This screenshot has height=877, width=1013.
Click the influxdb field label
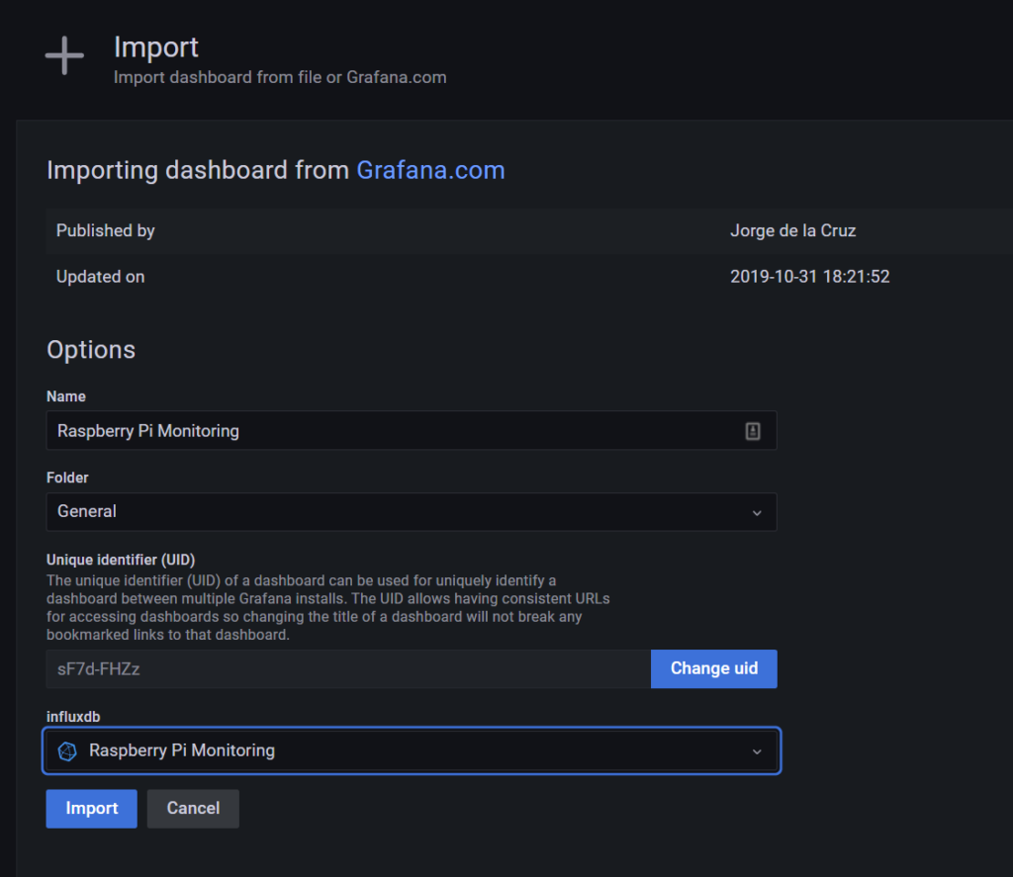click(x=73, y=715)
